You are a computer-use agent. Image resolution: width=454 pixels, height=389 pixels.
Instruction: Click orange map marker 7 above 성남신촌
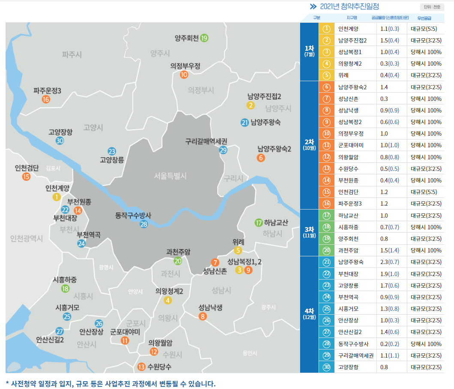(215, 262)
